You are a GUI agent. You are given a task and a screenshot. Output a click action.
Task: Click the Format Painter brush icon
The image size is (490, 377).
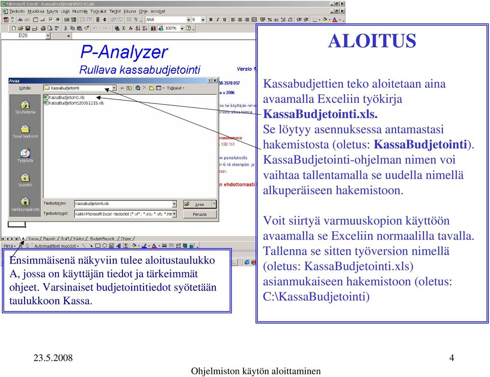point(87,29)
